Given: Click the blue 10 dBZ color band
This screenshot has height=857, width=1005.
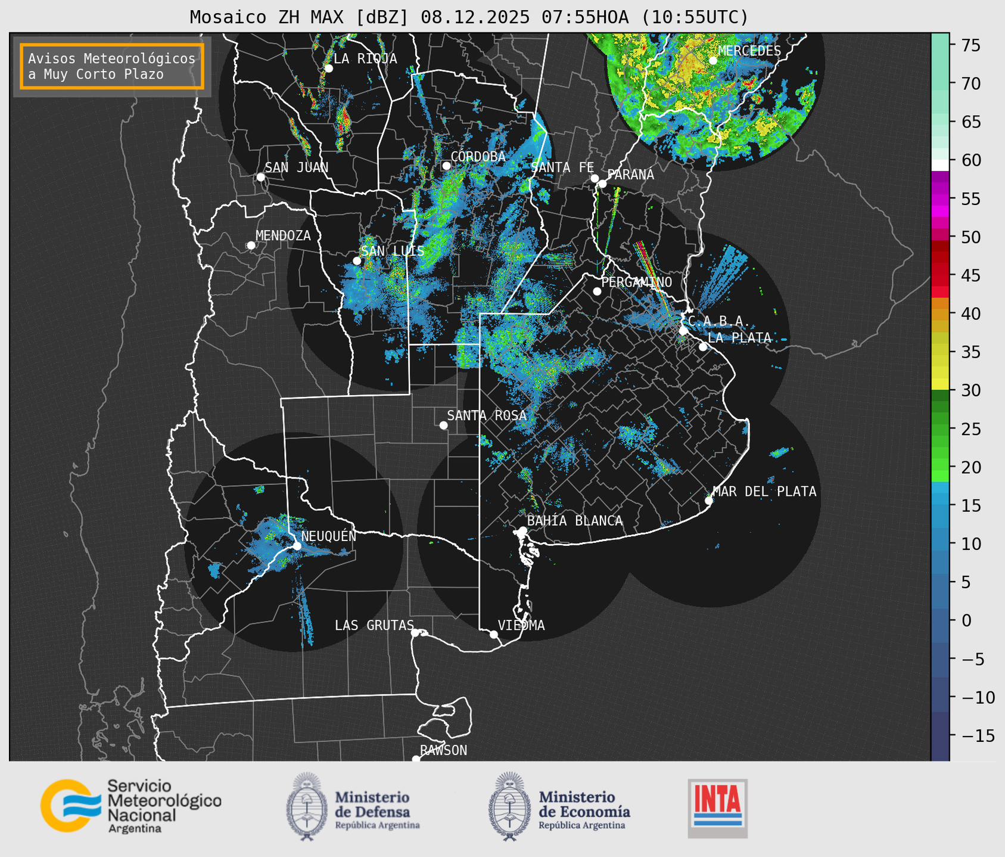Looking at the screenshot, I should pyautogui.click(x=940, y=544).
